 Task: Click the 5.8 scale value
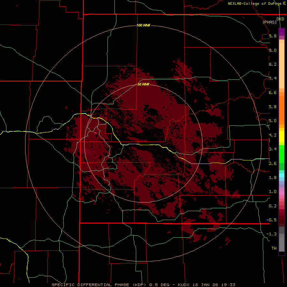(x=273, y=107)
